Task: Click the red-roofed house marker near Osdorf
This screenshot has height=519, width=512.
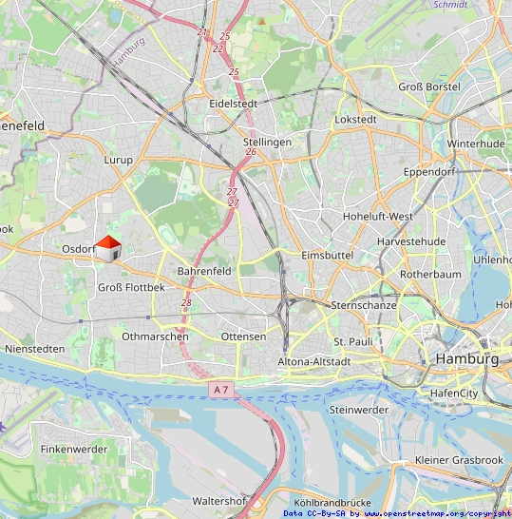Action: click(x=108, y=249)
